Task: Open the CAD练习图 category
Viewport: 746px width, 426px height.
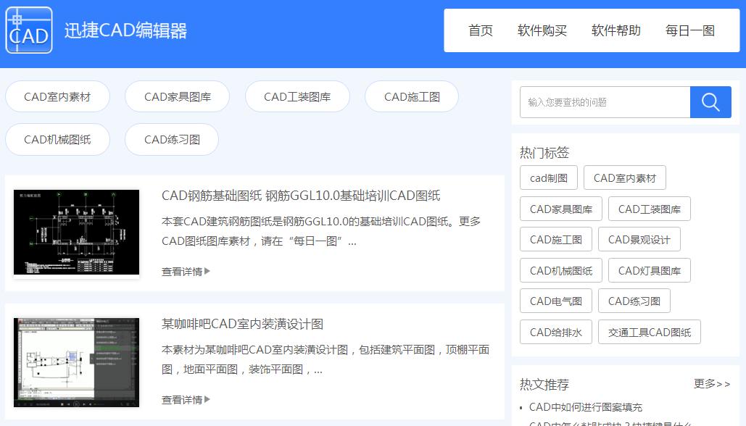Action: (171, 139)
